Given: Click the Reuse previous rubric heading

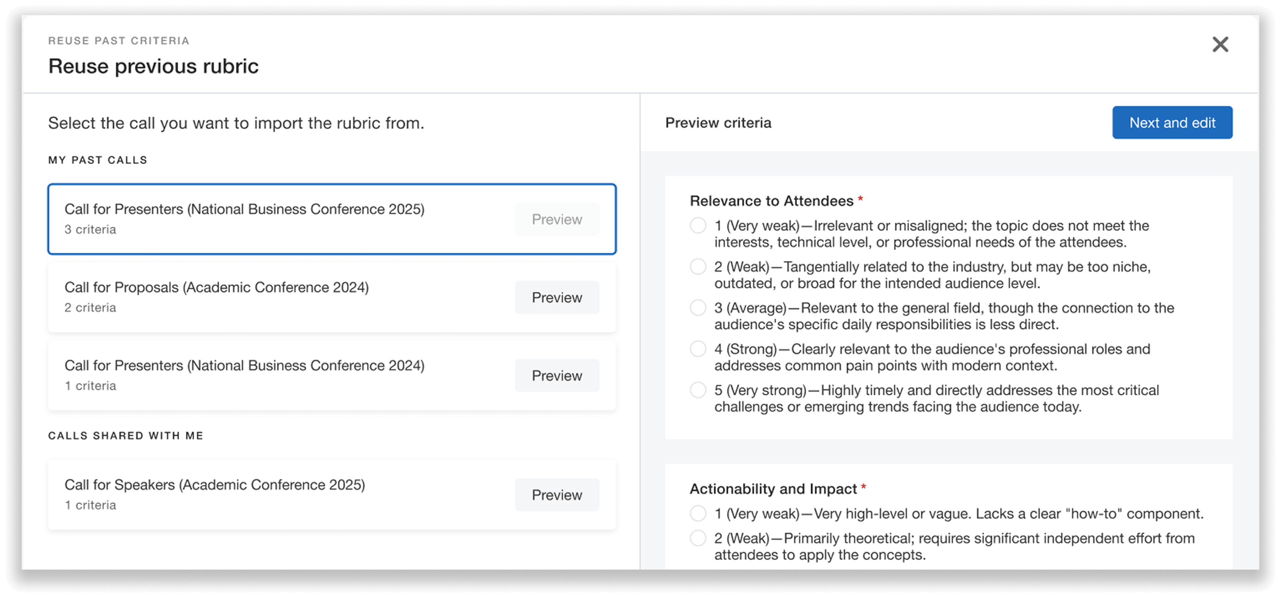Looking at the screenshot, I should tap(153, 66).
